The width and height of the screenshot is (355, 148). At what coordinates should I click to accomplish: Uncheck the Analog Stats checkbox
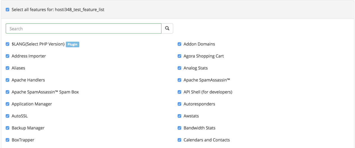(x=180, y=68)
